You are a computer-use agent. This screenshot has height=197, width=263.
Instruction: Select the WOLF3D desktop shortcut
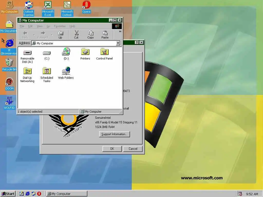pyautogui.click(x=10, y=103)
